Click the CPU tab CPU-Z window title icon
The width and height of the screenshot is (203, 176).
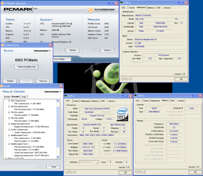[66, 96]
